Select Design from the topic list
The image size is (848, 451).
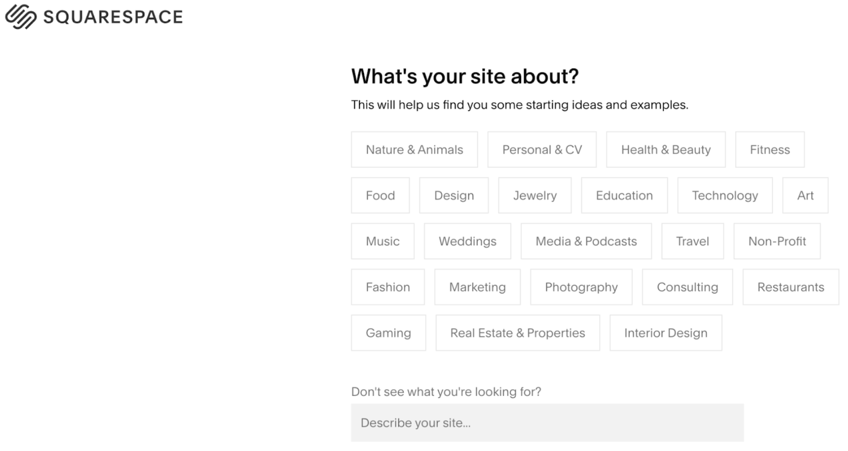pyautogui.click(x=453, y=195)
